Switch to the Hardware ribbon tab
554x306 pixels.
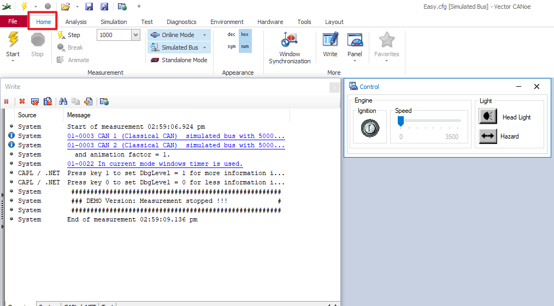tap(270, 22)
